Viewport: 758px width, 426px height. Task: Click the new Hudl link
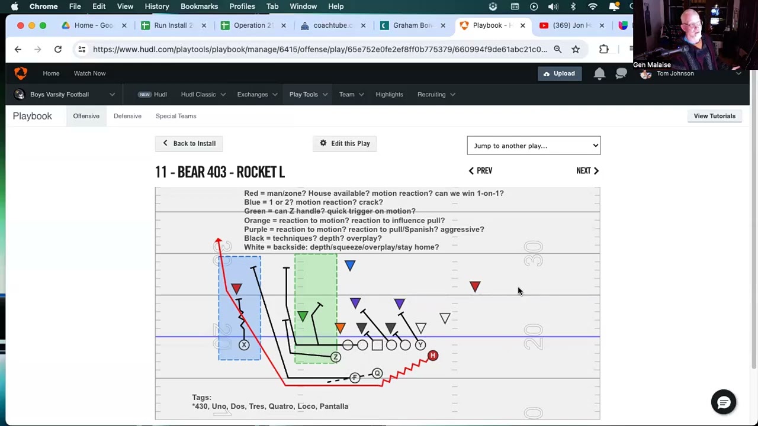[x=153, y=95]
